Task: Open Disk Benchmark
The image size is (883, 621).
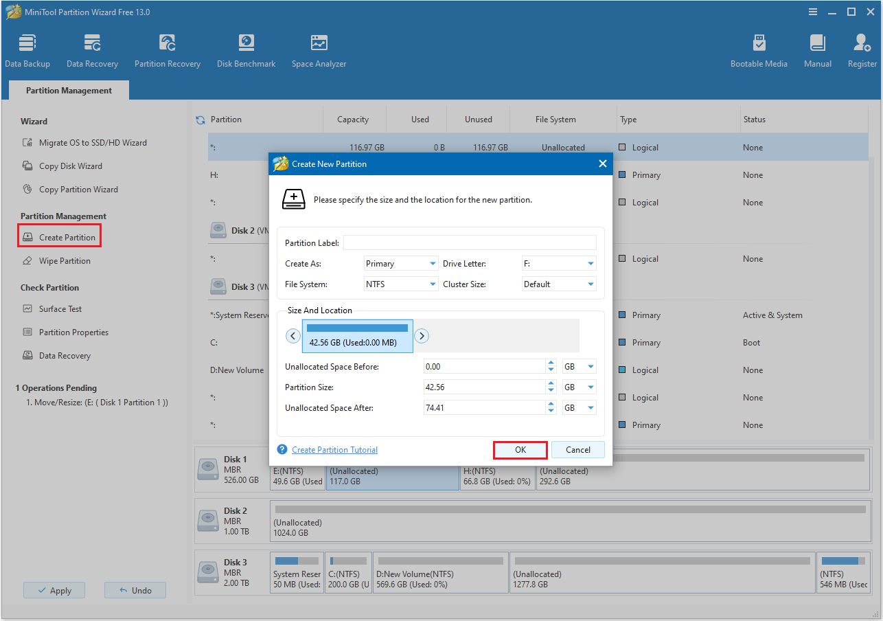Action: pyautogui.click(x=246, y=48)
